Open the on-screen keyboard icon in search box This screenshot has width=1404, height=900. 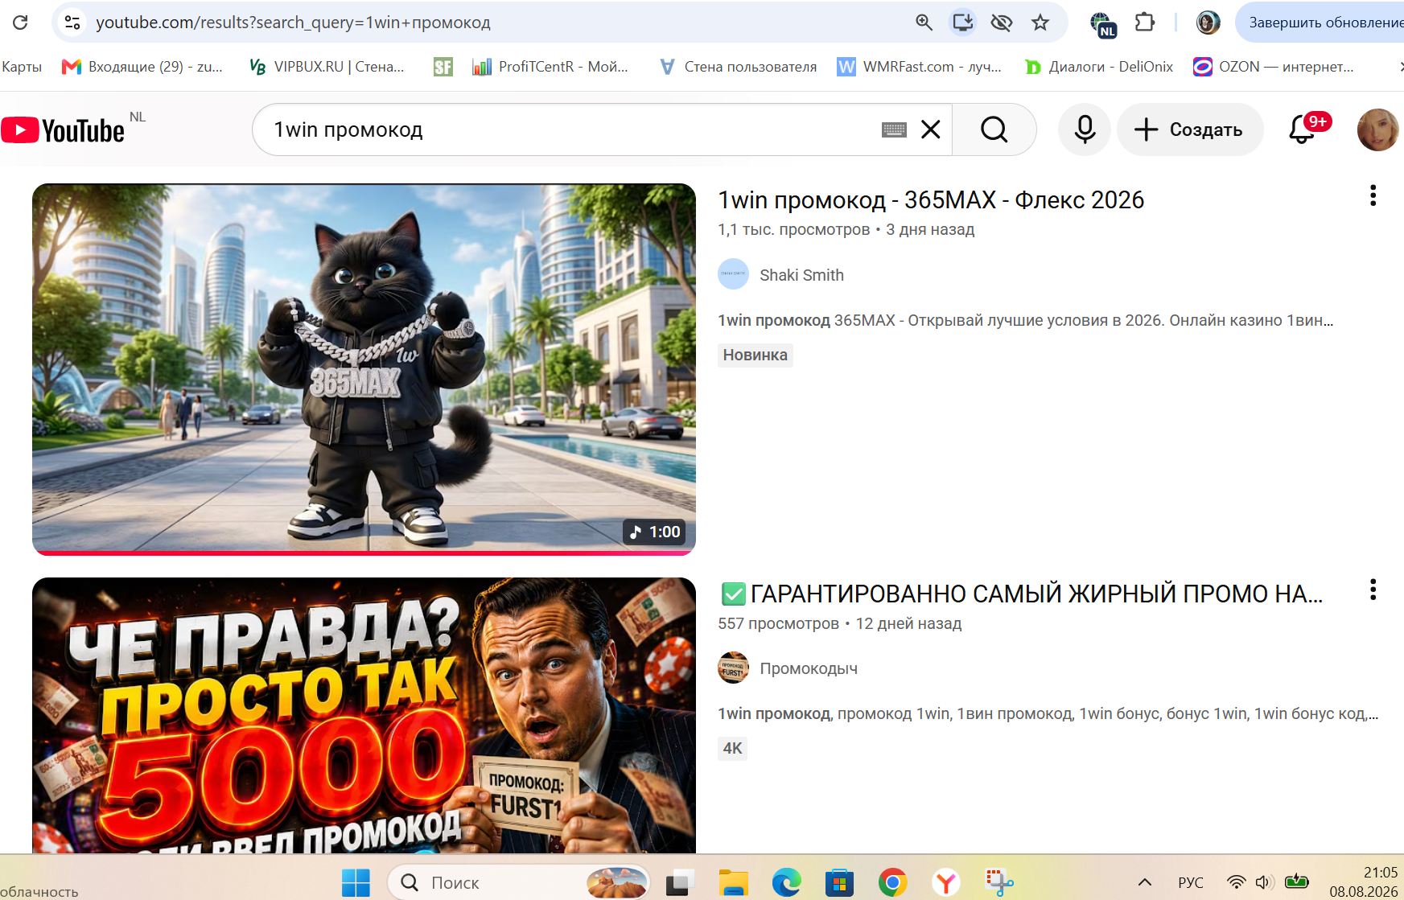[x=894, y=129]
